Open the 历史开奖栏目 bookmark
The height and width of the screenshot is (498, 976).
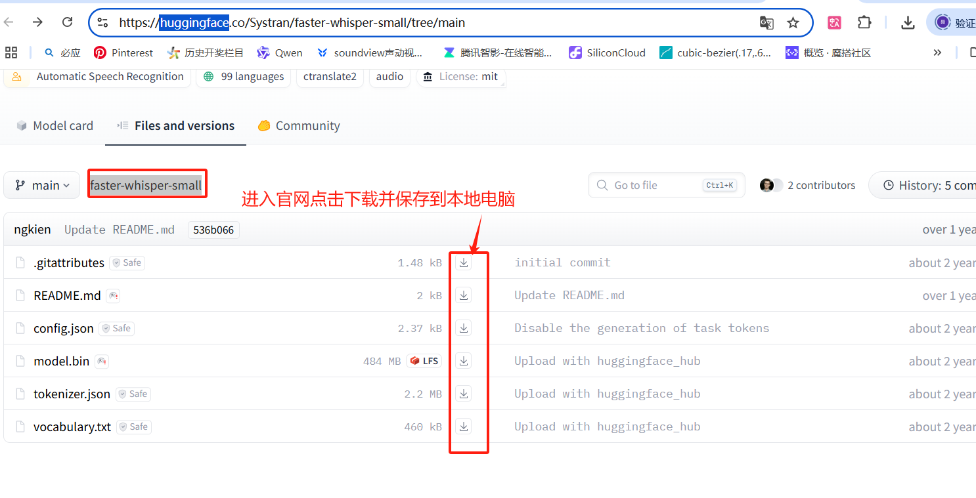(205, 53)
